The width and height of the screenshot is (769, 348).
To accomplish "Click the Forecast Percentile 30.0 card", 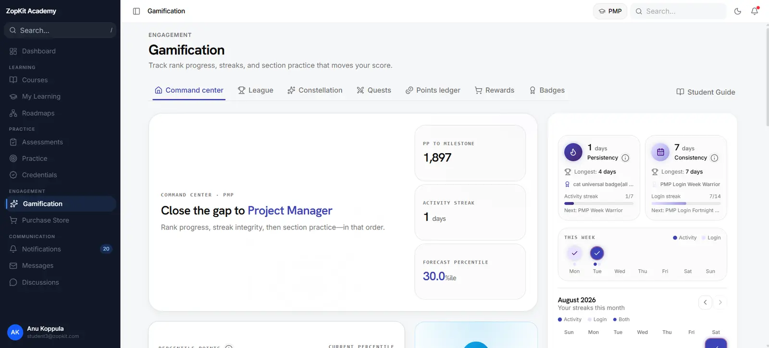I will point(470,272).
